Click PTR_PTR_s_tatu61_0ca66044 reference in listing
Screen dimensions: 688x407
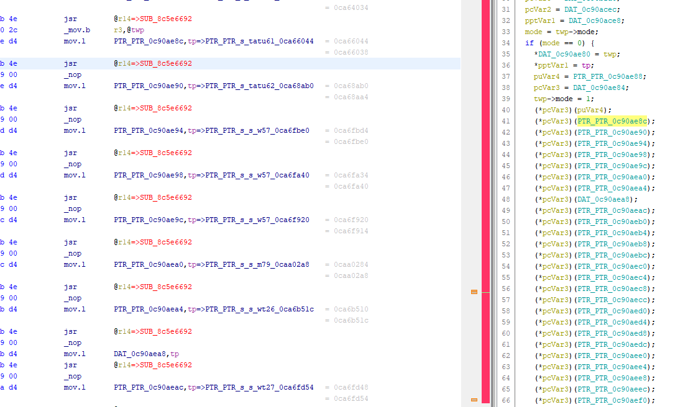point(259,41)
